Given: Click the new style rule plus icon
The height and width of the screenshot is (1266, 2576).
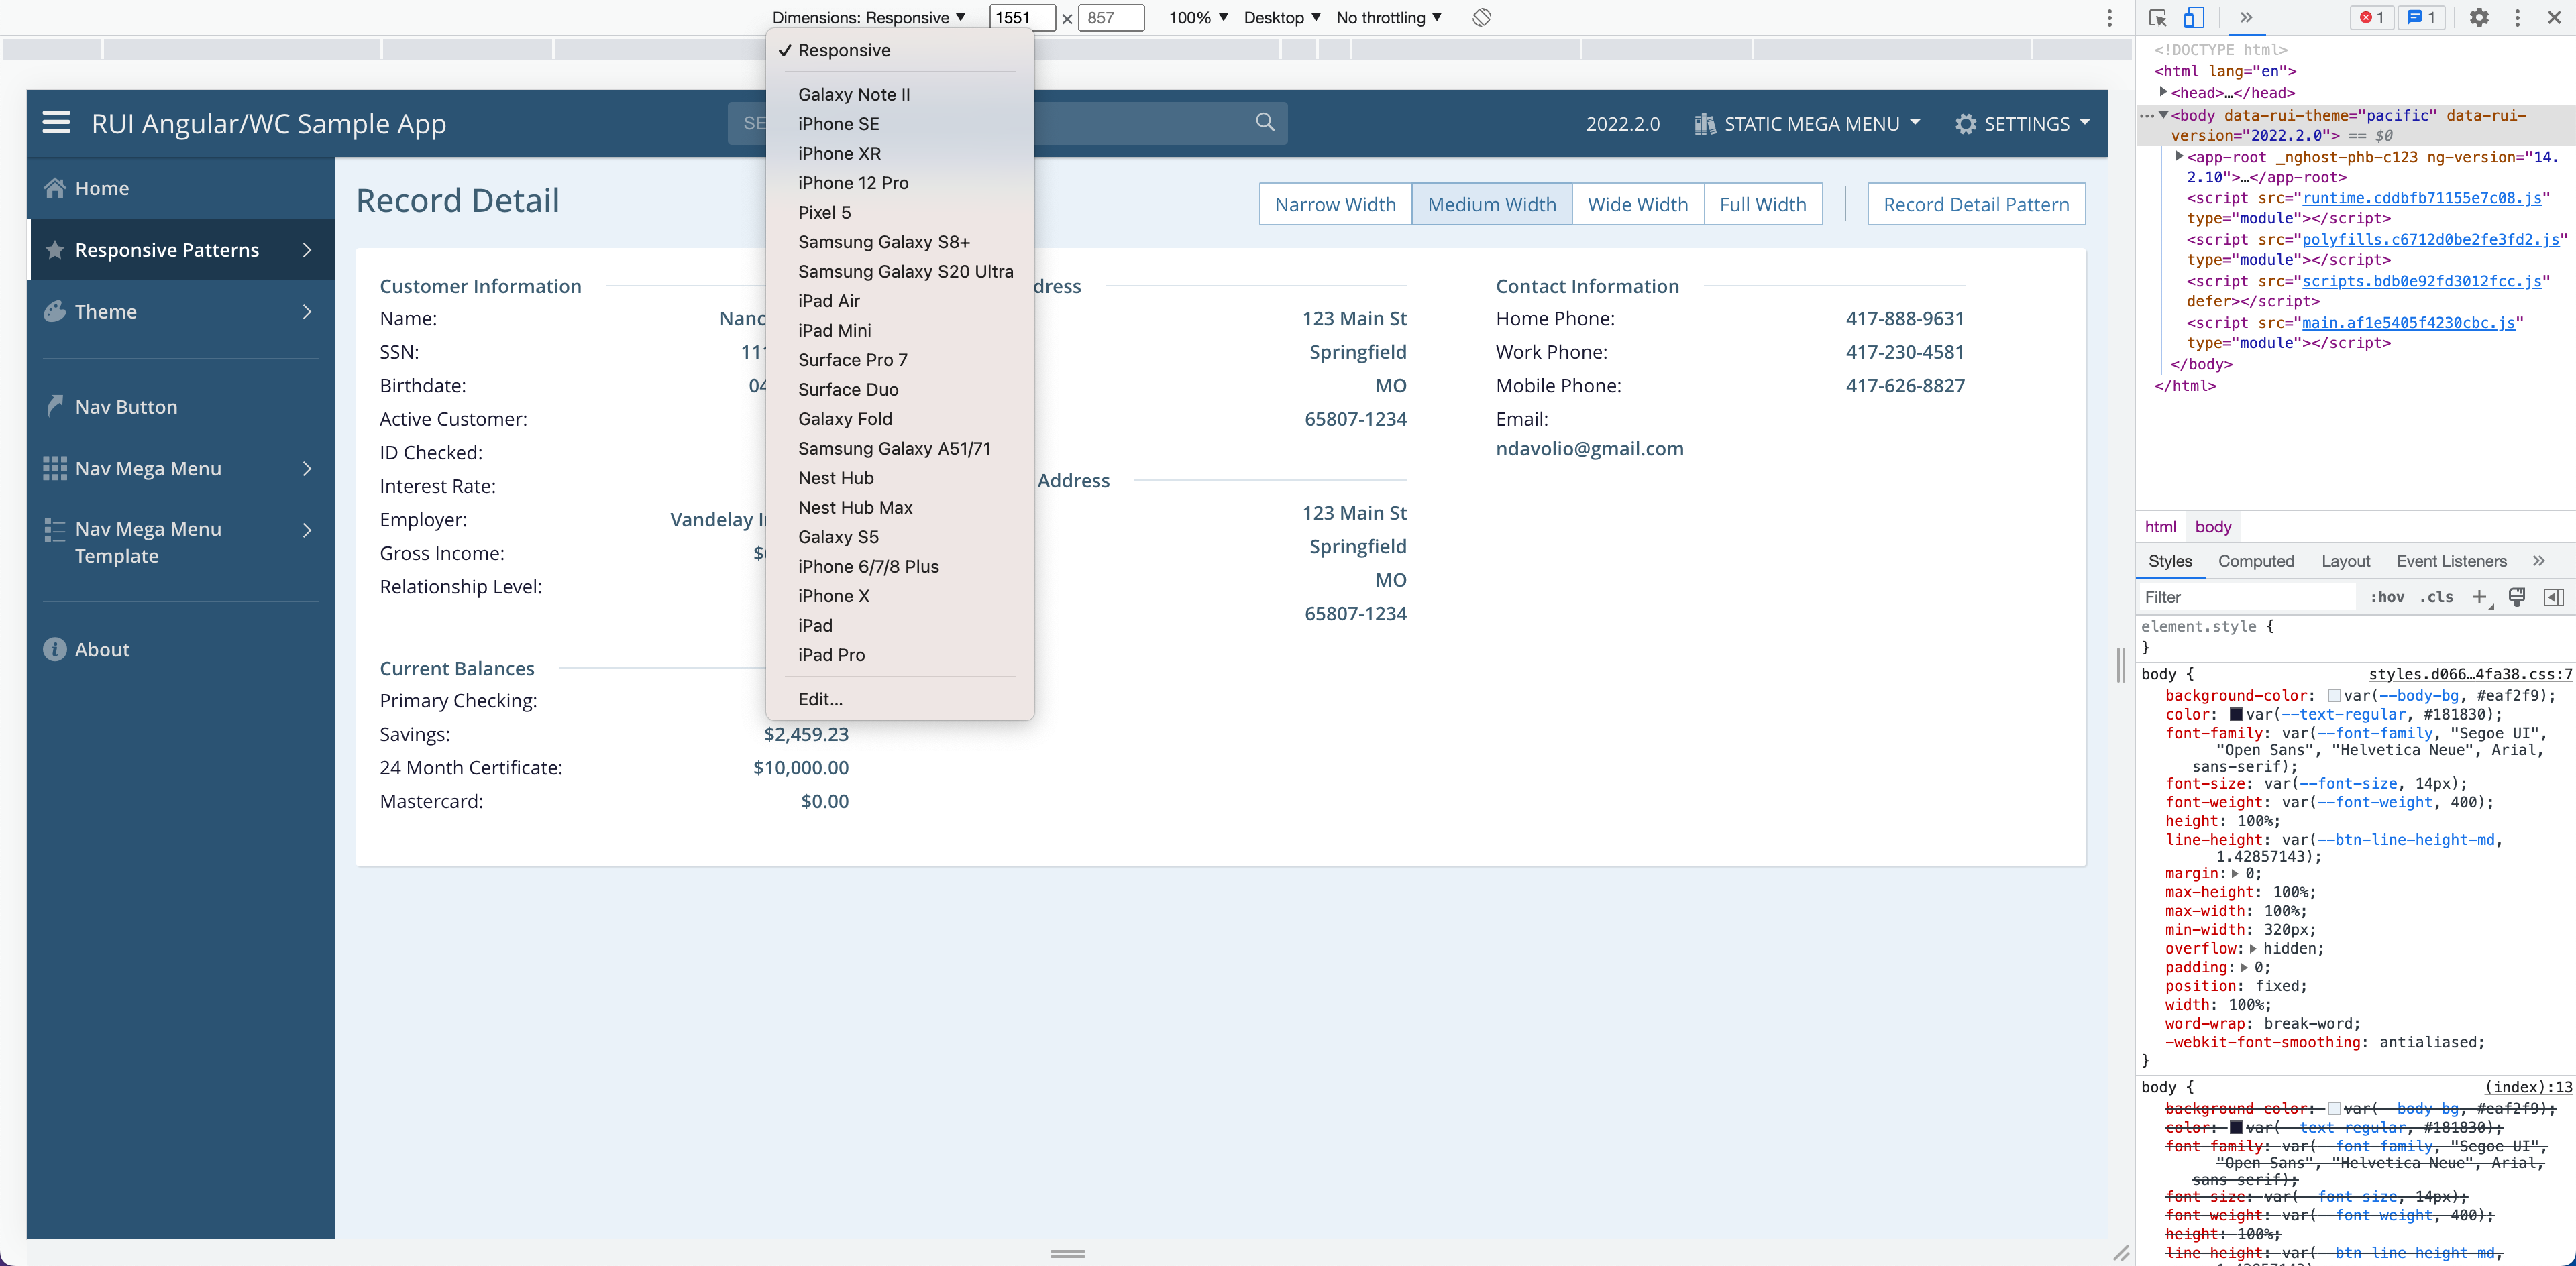Looking at the screenshot, I should click(2479, 597).
